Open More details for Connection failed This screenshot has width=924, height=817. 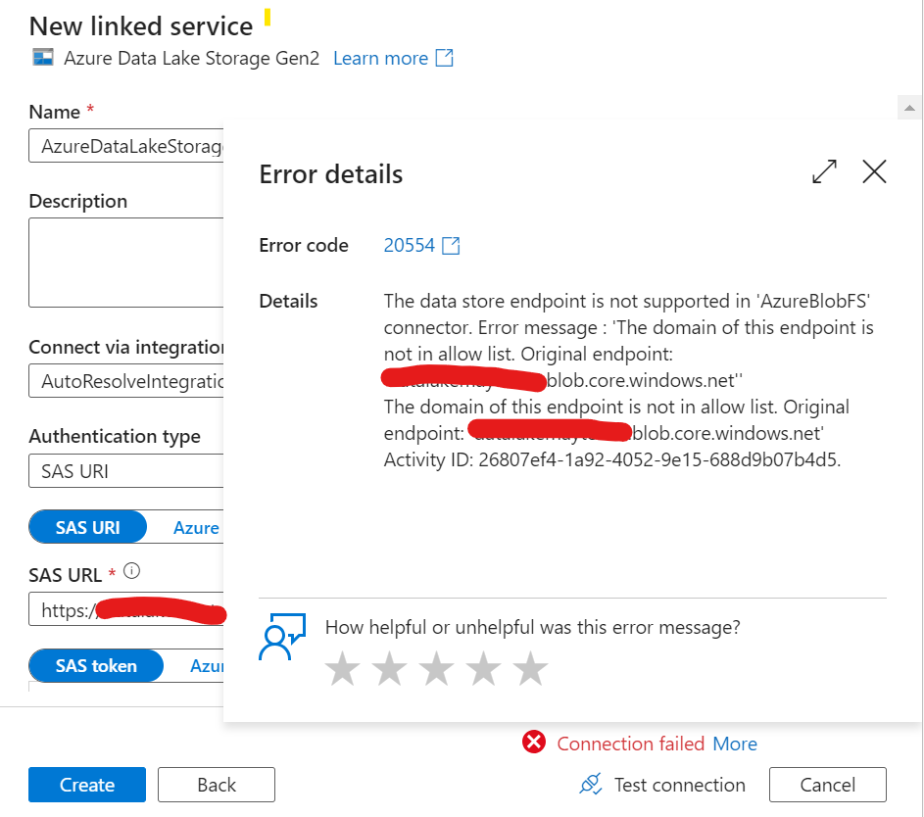coord(735,744)
